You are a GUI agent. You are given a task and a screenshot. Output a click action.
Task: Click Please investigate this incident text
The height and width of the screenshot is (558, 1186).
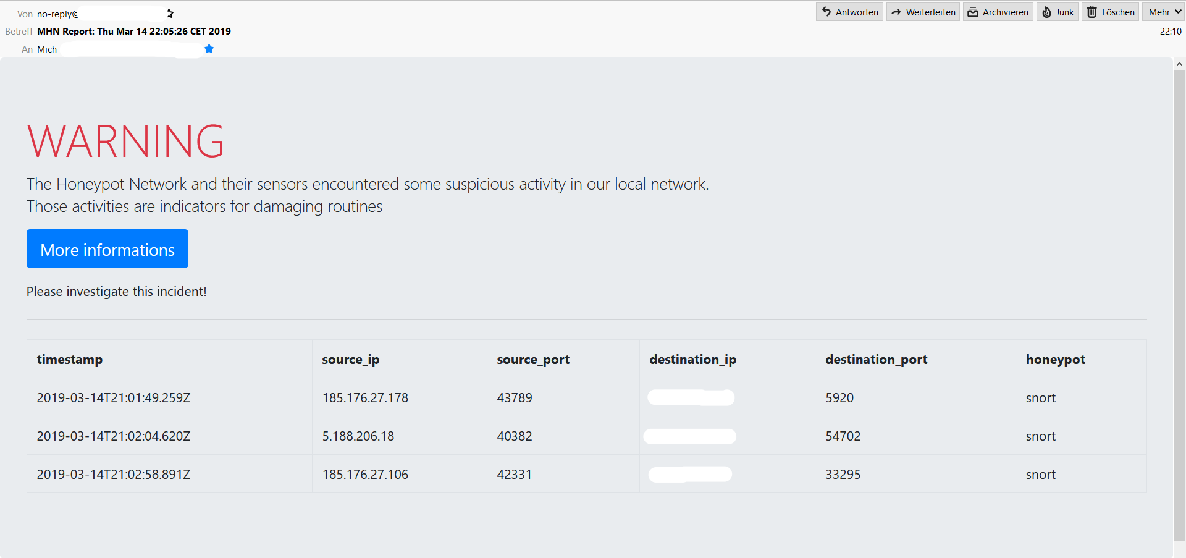click(x=117, y=292)
